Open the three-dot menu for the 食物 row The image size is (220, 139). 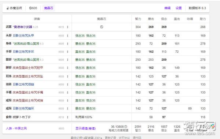pos(67,117)
